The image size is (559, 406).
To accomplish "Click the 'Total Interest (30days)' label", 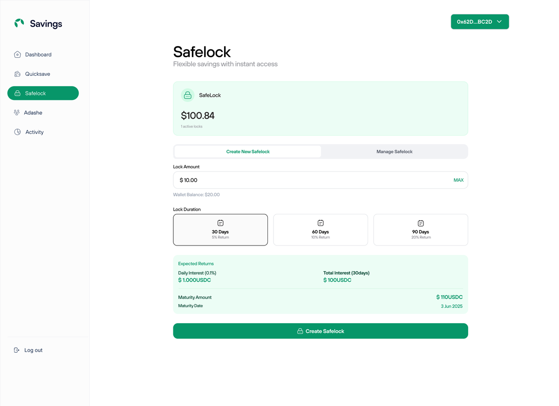I will tap(347, 273).
